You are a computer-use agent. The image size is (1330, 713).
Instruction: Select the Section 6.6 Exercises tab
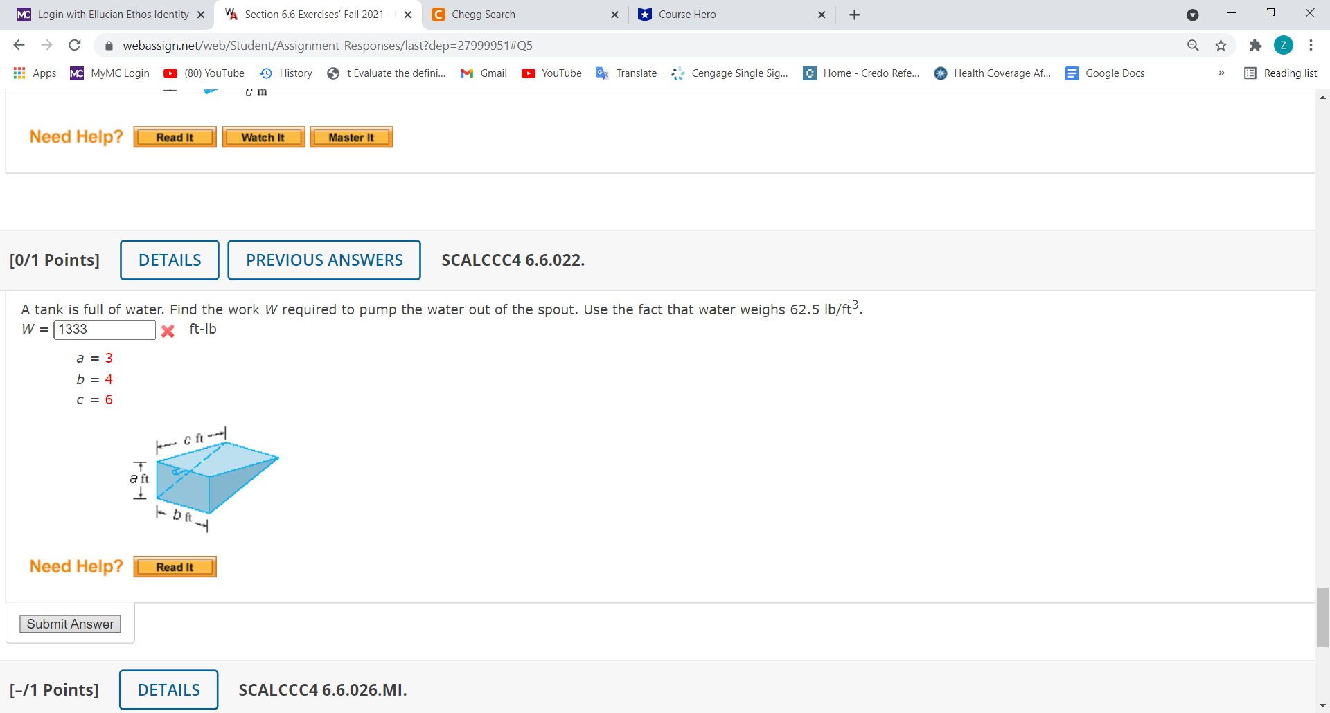click(x=310, y=14)
